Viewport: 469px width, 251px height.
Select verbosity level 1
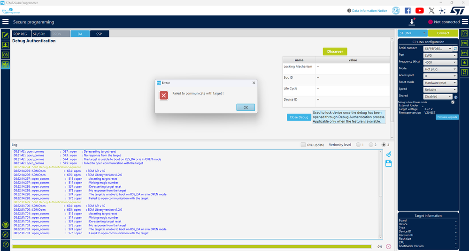pos(358,145)
